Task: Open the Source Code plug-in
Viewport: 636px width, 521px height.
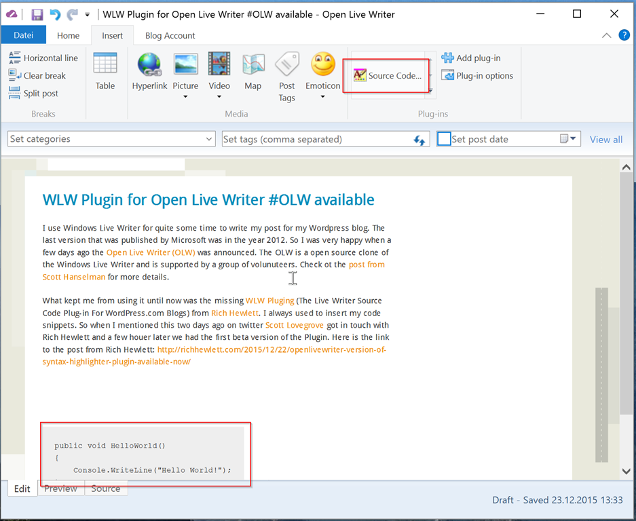Action: pos(388,76)
